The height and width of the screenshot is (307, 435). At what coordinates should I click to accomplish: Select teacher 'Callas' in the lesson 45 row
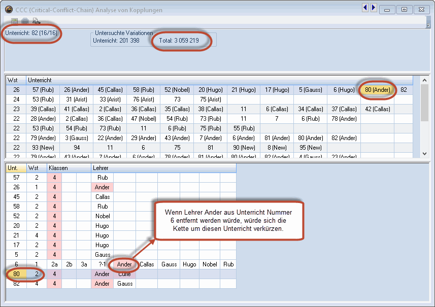[103, 197]
